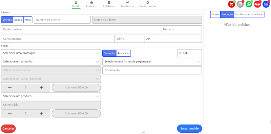Click the R$ 0,00 discount value field

point(190,53)
